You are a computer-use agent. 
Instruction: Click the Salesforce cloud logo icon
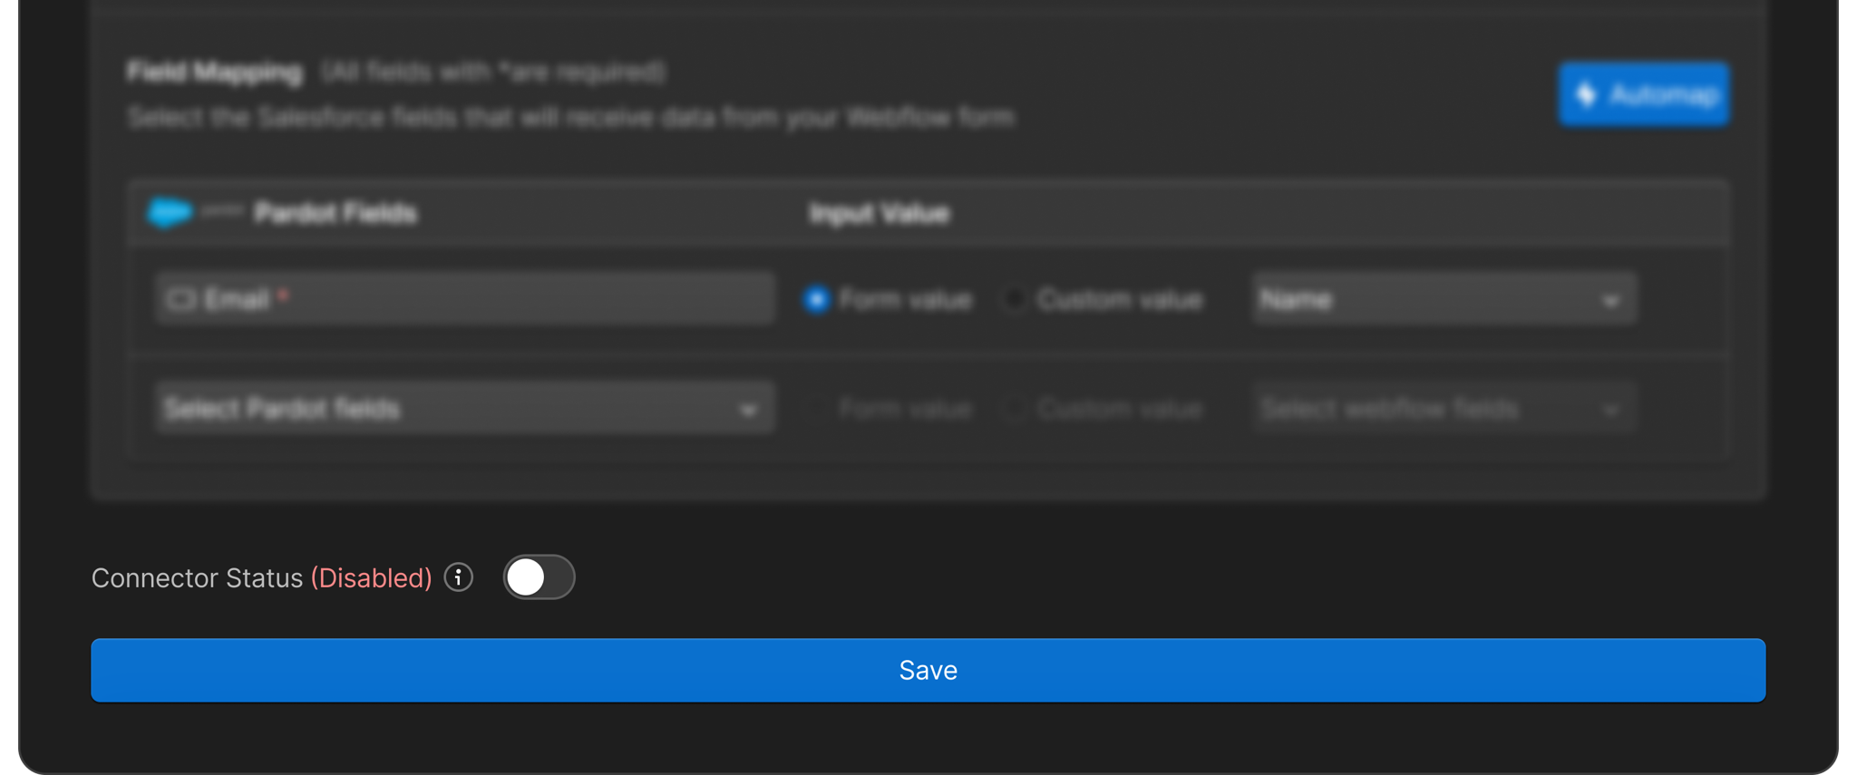[170, 213]
